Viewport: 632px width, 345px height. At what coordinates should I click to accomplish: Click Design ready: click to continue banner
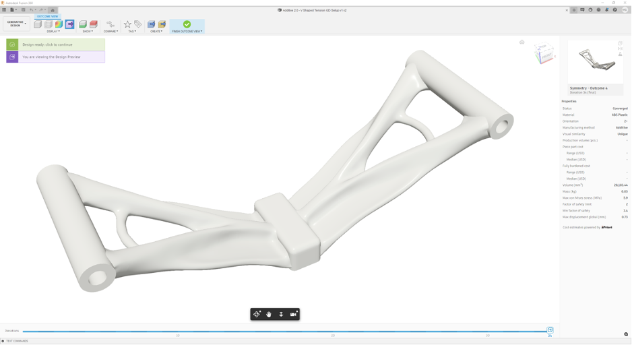tap(56, 44)
